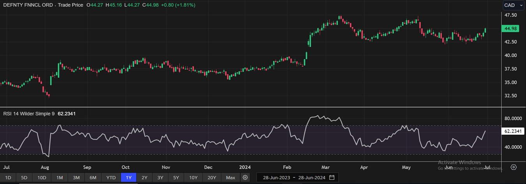
Task: Set chart range to 6M
Action: pyautogui.click(x=93, y=178)
